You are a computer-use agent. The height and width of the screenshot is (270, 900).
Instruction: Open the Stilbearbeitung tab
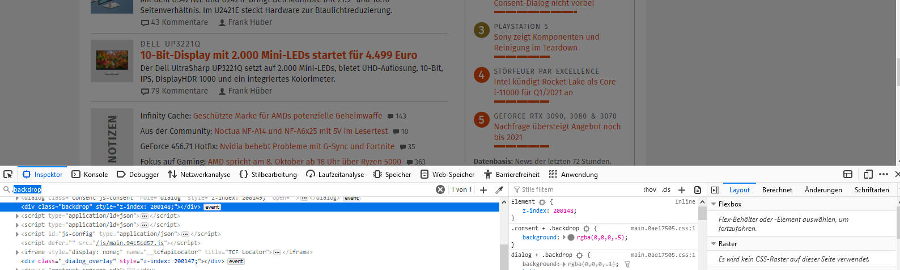pyautogui.click(x=268, y=174)
